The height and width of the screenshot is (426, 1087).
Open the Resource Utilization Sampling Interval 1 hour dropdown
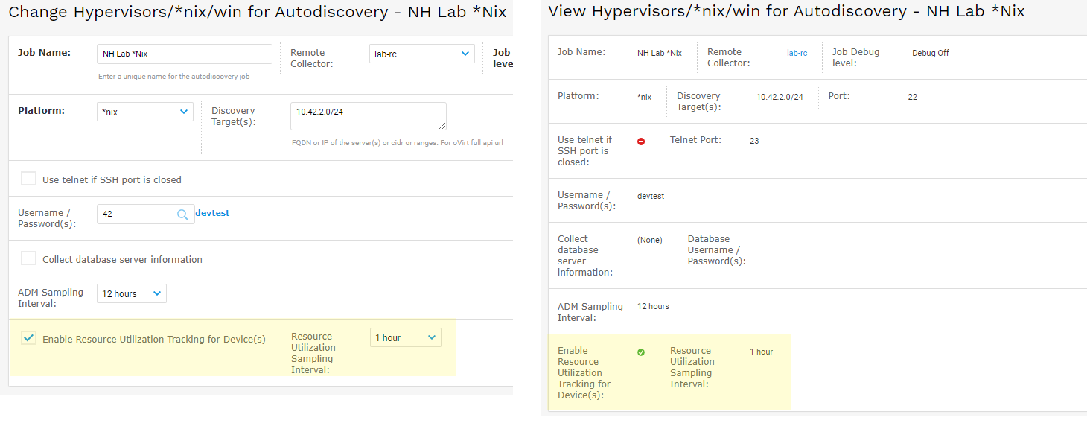click(406, 337)
